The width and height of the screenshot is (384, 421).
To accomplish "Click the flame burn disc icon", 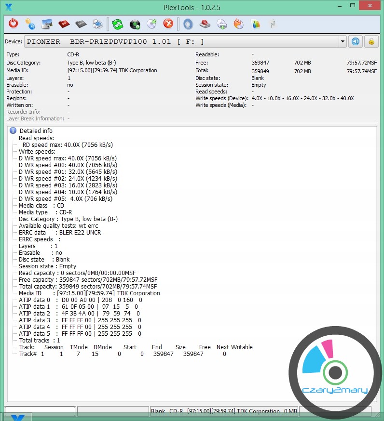I will click(x=238, y=24).
